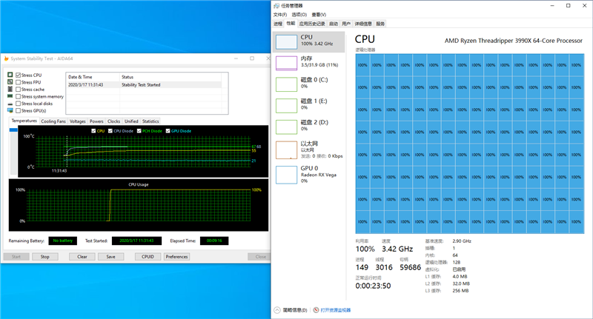Select the CPU performance graph thumbnail
This screenshot has width=593, height=319.
(x=286, y=42)
